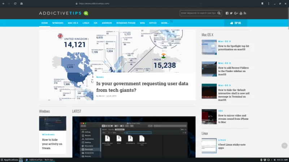Click the Mac OS X label above the Spotlight article
This screenshot has height=162, width=289.
(224, 41)
